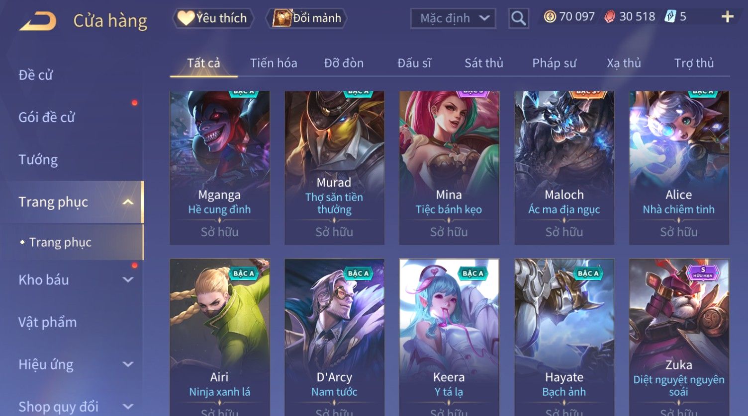Open Yêu thích favorites heart button
The width and height of the screenshot is (748, 416).
tap(213, 18)
